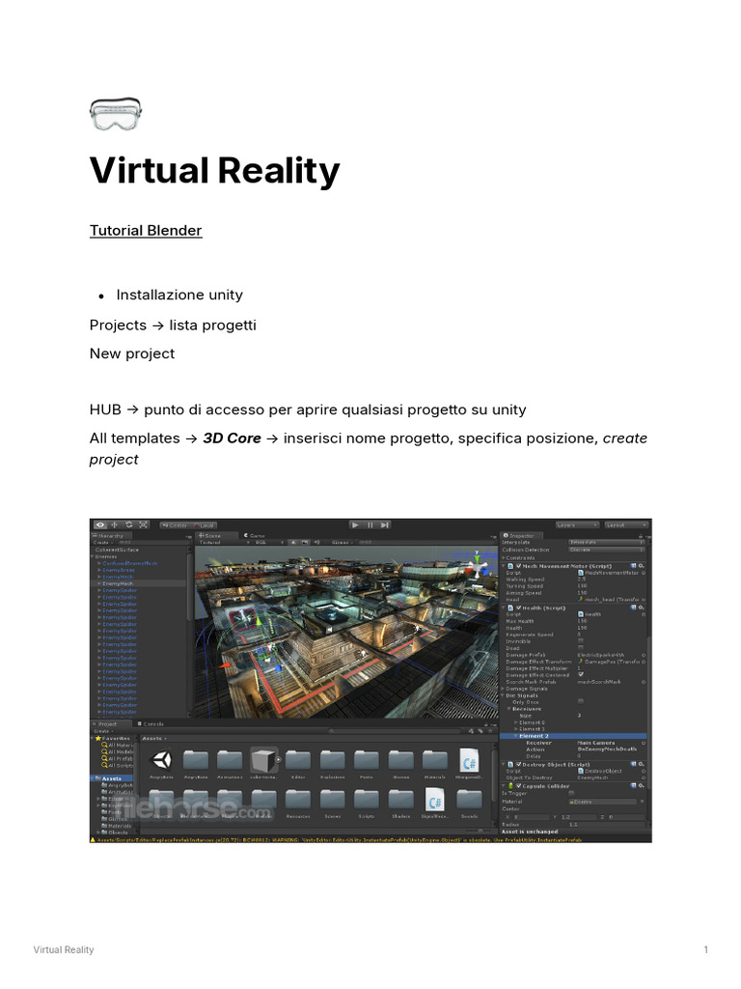Toggle the Dead checkbox
Viewport: 741px width, 989px height.
pos(580,648)
